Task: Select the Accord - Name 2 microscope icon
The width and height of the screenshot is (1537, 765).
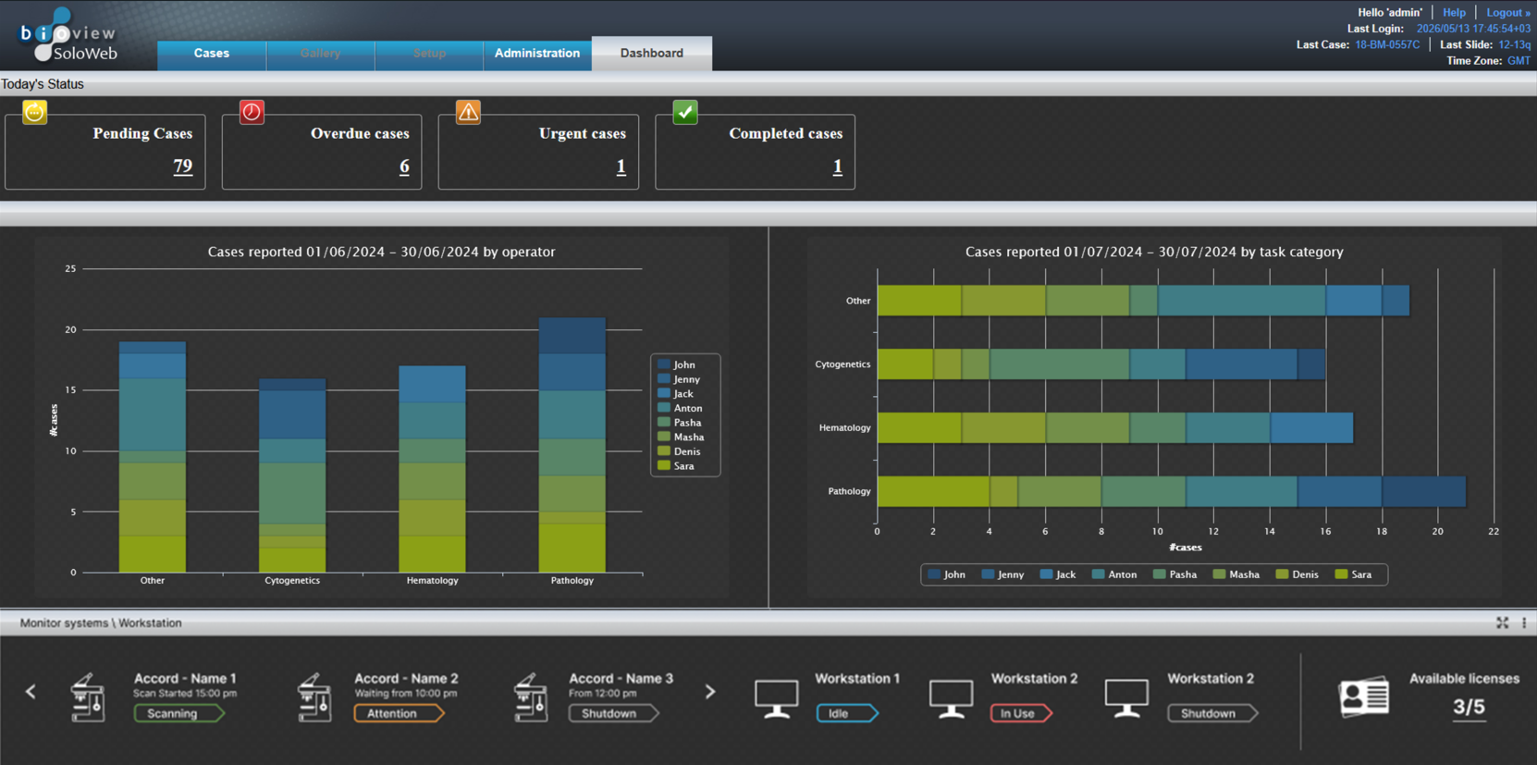Action: 314,697
